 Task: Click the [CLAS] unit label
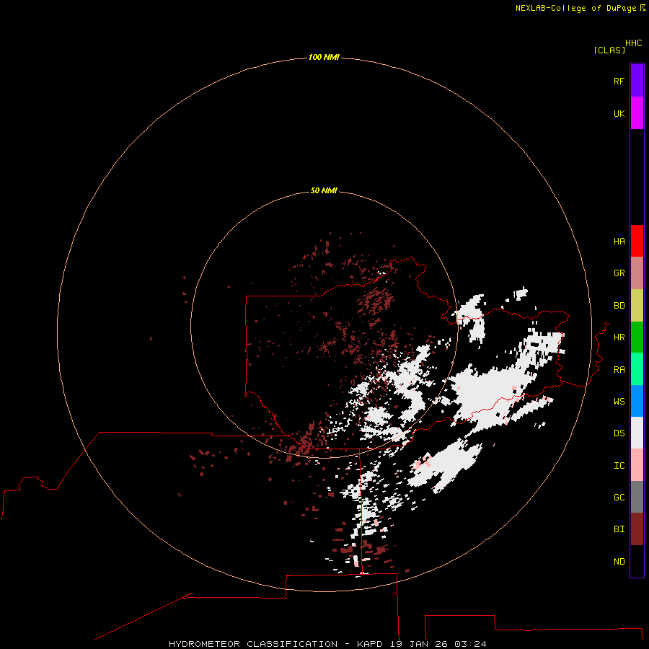click(609, 50)
